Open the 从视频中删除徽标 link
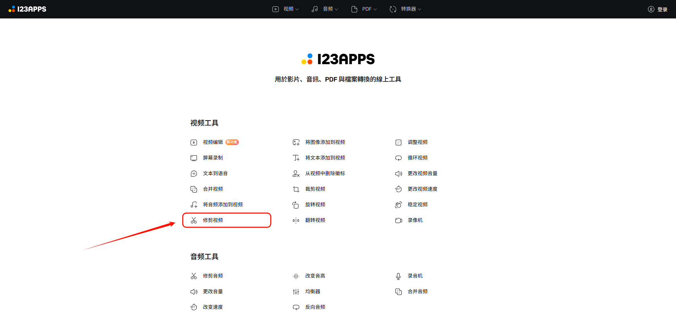 (325, 173)
